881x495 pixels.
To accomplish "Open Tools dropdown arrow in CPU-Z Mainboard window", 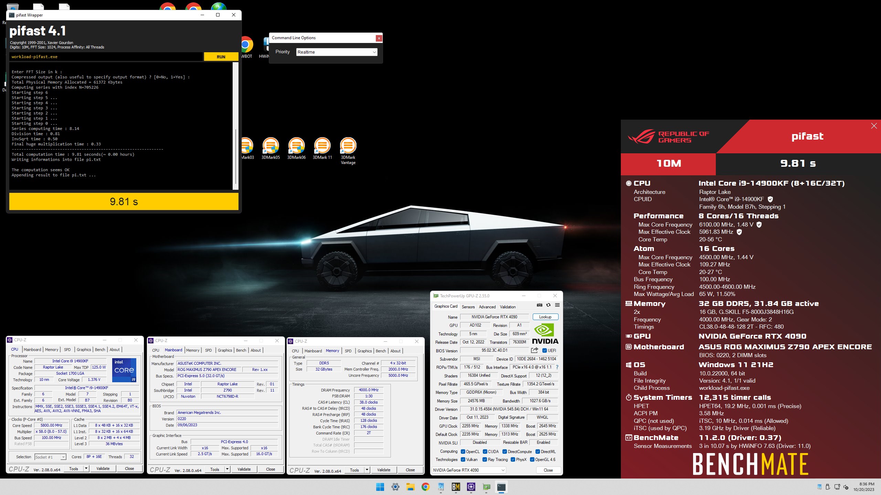I will [x=227, y=469].
